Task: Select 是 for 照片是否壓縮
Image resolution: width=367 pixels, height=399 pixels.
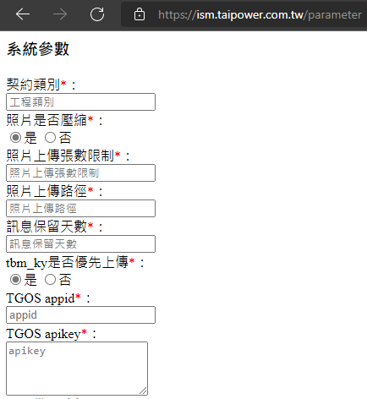Action: coord(15,138)
